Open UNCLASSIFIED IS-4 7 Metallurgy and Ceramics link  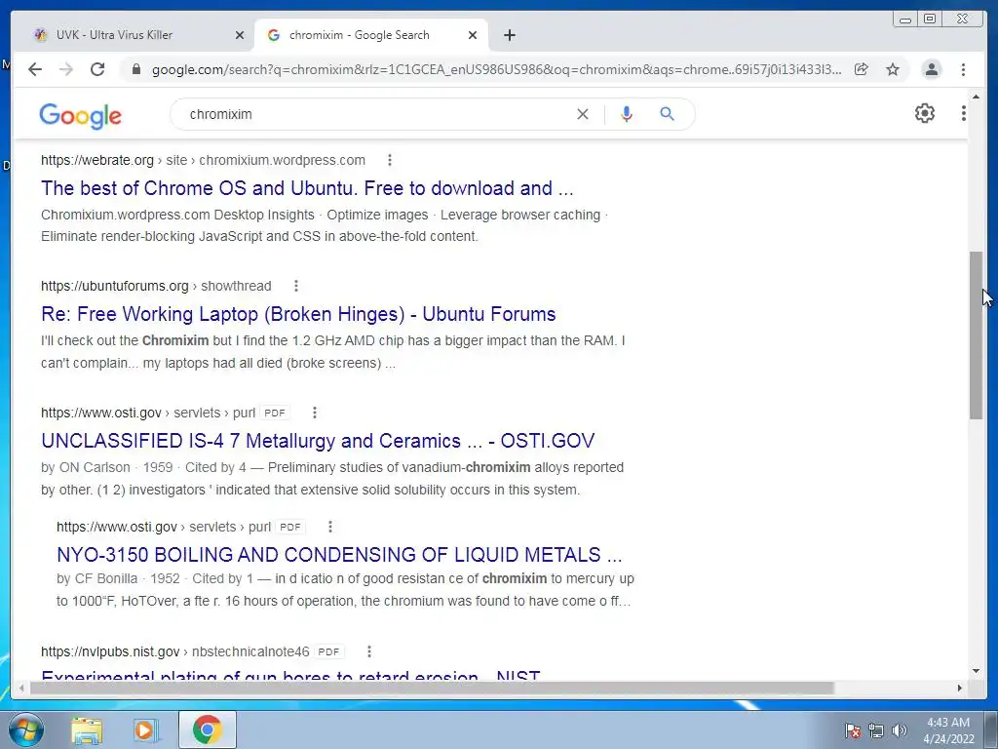click(x=318, y=441)
